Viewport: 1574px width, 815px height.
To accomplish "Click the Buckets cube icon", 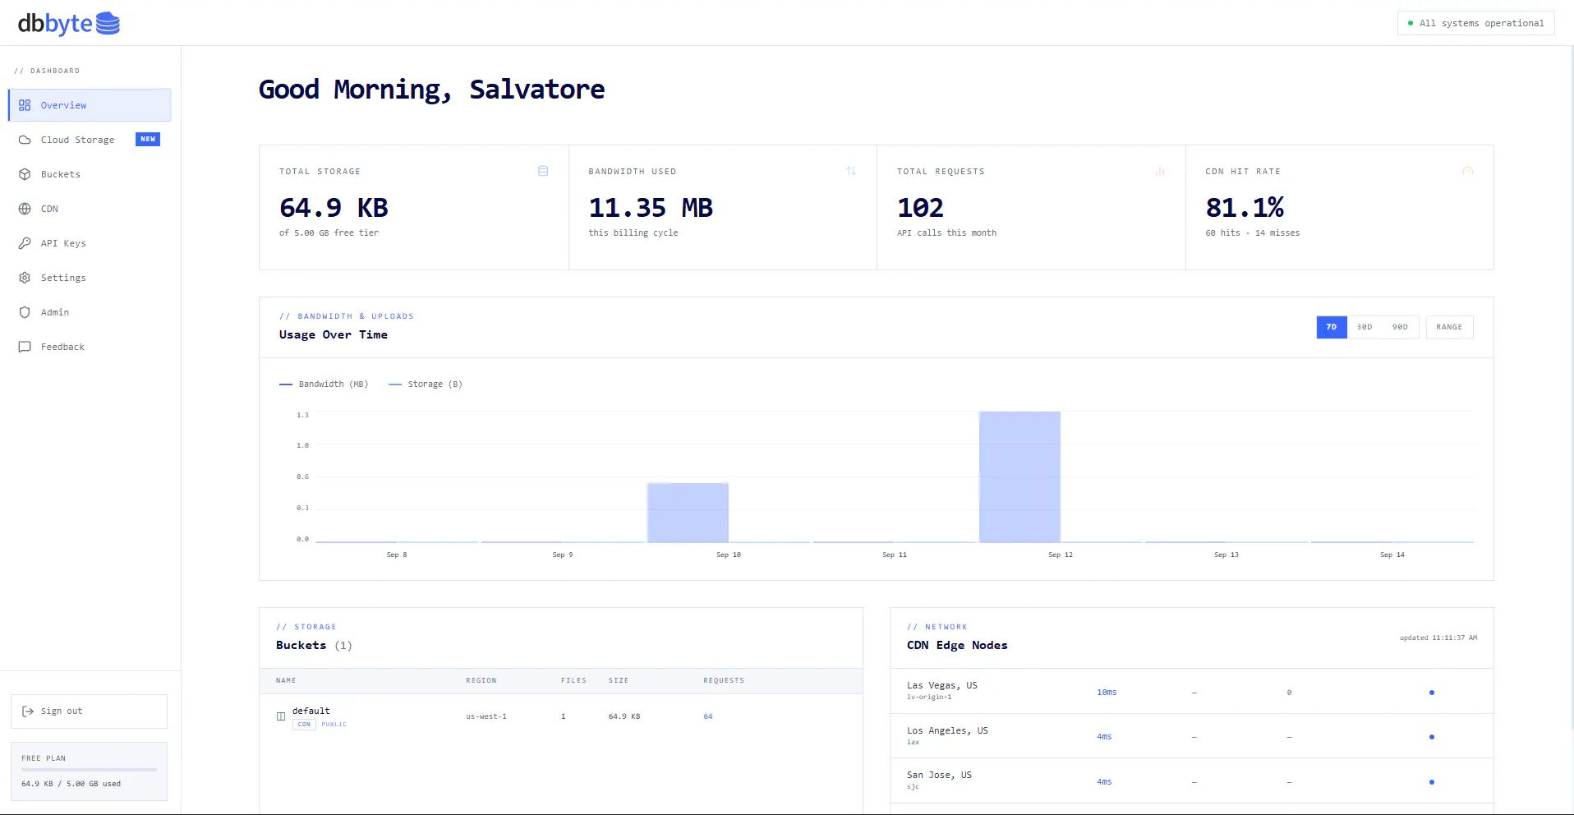I will pyautogui.click(x=25, y=174).
